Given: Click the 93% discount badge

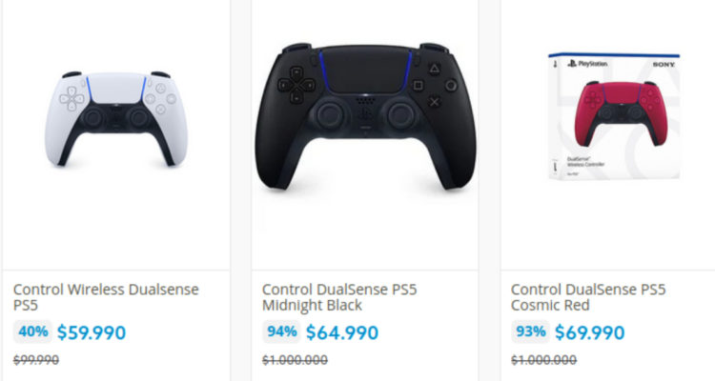Looking at the screenshot, I should 530,331.
